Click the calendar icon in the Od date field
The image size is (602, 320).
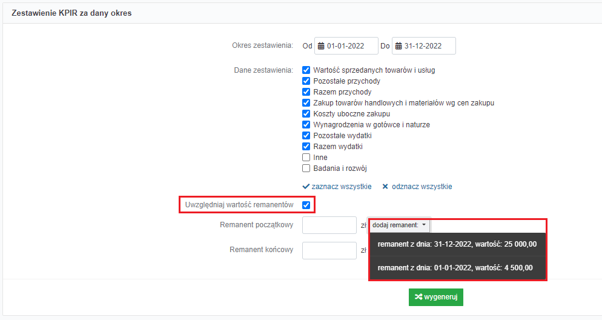322,45
